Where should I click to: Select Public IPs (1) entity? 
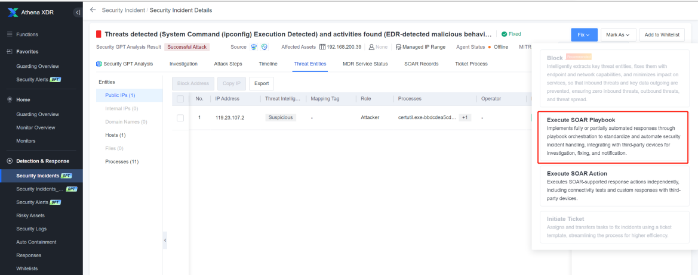pyautogui.click(x=130, y=95)
